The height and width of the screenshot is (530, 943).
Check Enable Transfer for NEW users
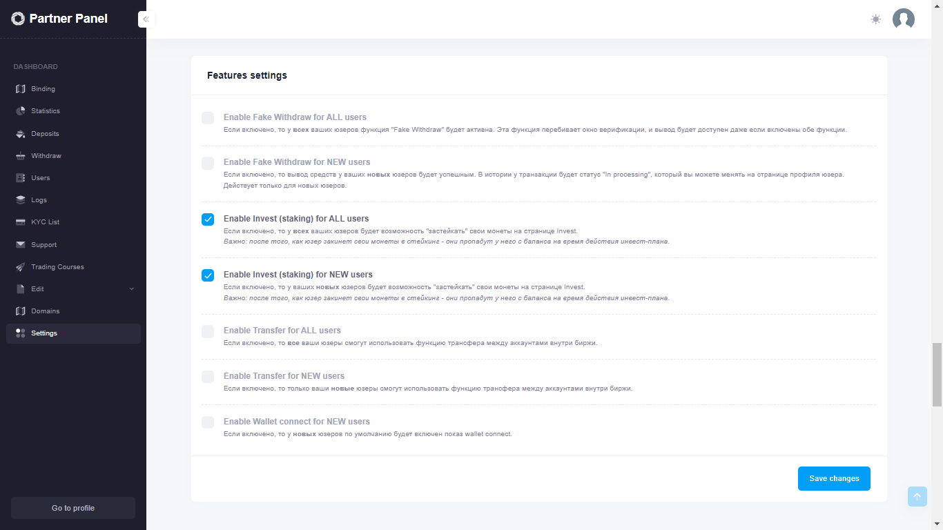click(x=208, y=377)
